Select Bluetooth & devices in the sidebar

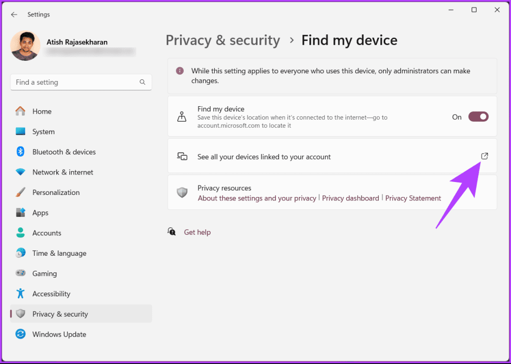[x=64, y=152]
